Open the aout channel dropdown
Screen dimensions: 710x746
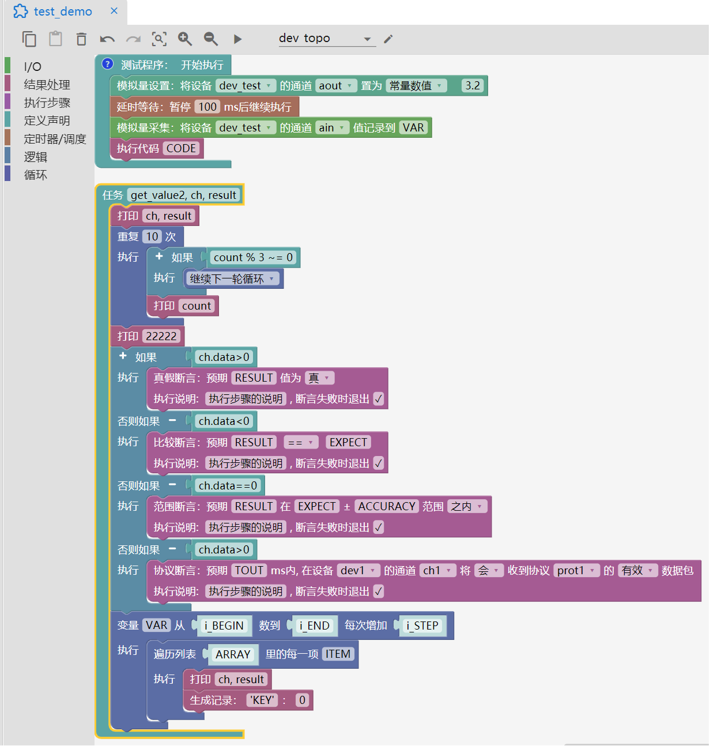coord(336,86)
